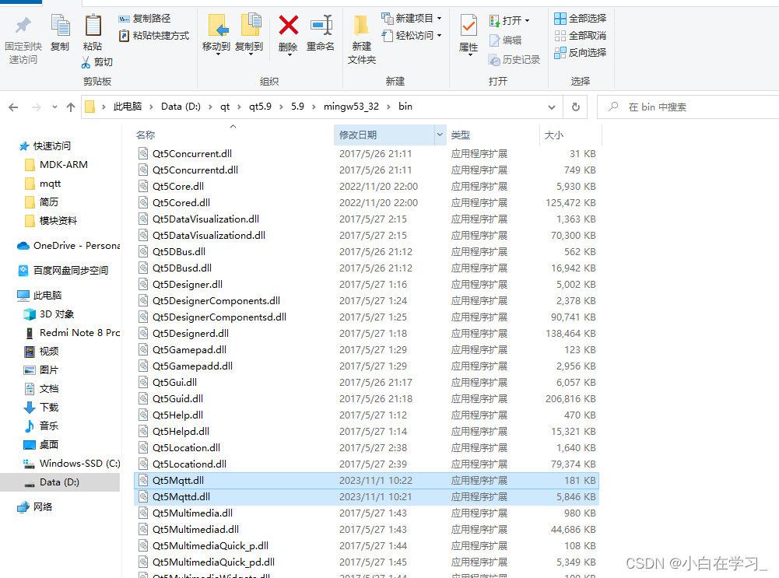Select Redmi Note 8 Pro device
The image size is (779, 578).
click(x=72, y=333)
